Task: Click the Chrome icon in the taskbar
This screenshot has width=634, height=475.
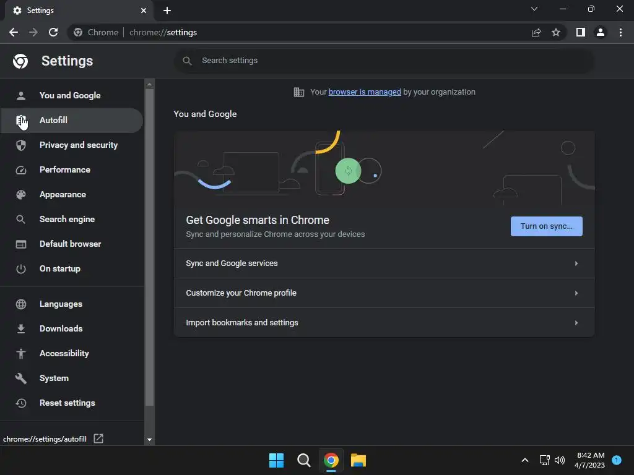Action: [x=331, y=460]
